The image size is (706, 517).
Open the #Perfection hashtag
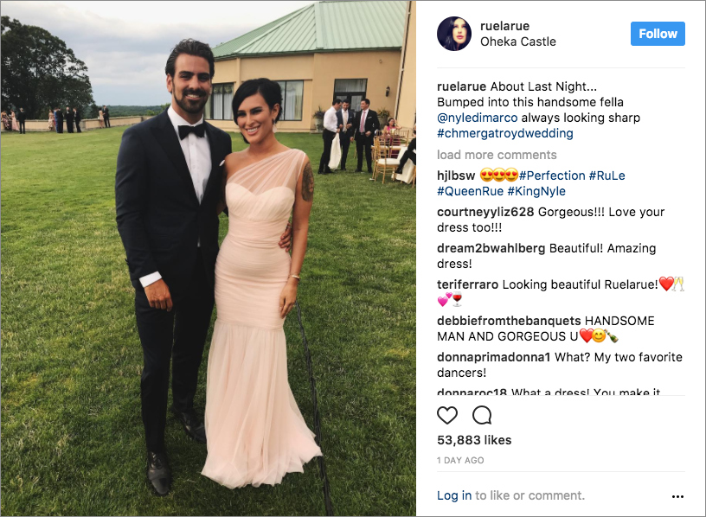(x=552, y=176)
